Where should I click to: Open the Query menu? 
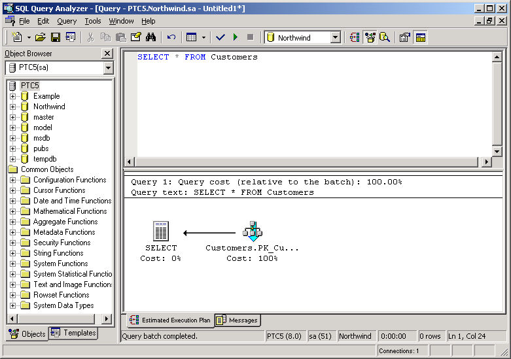[67, 21]
